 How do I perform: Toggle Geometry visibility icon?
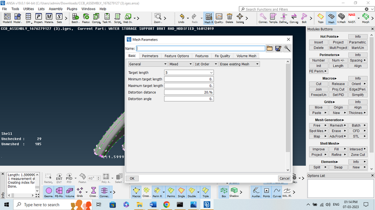click(49, 192)
